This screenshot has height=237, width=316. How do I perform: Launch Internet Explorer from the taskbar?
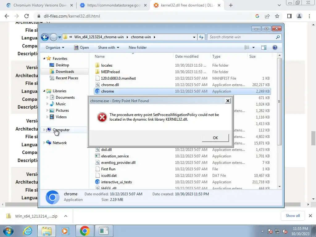tap(27, 231)
